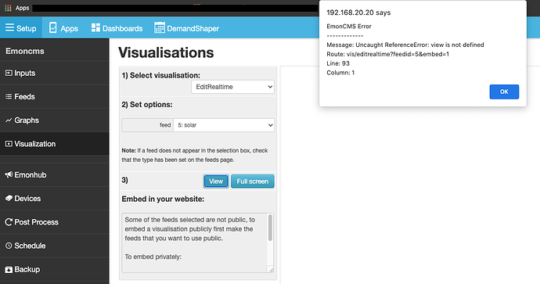540x284 pixels.
Task: Click the 'To embed privately:' text
Action: point(153,257)
